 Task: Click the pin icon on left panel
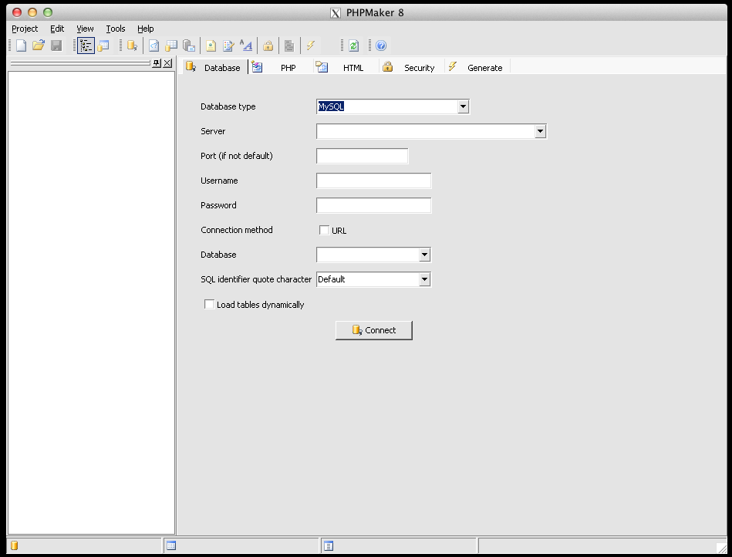click(157, 63)
